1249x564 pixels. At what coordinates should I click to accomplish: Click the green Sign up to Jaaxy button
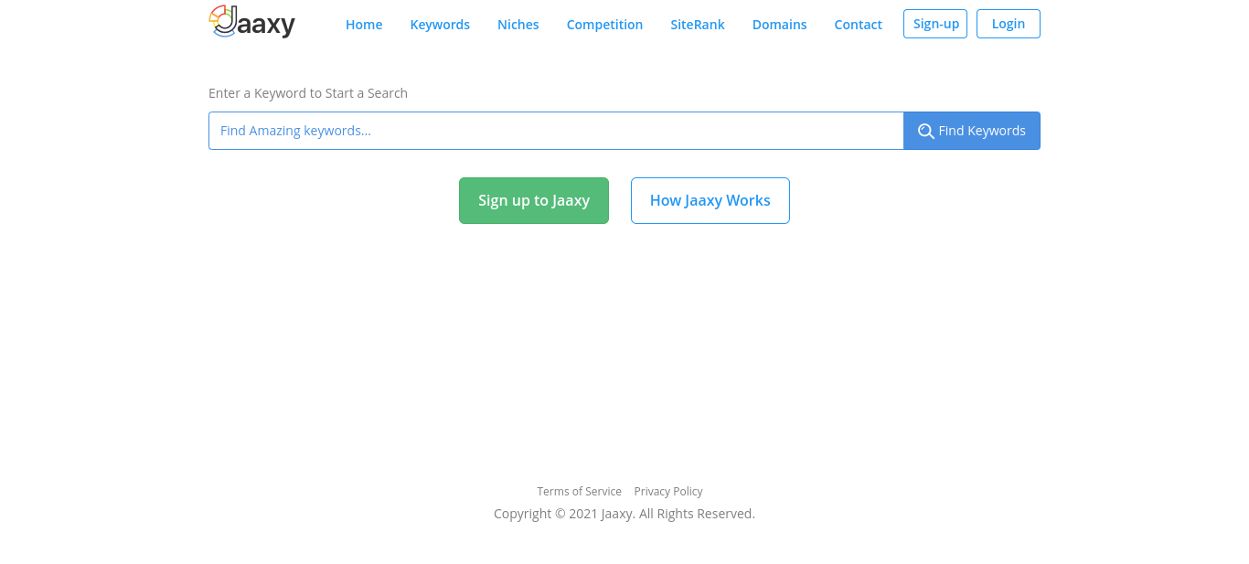click(534, 200)
